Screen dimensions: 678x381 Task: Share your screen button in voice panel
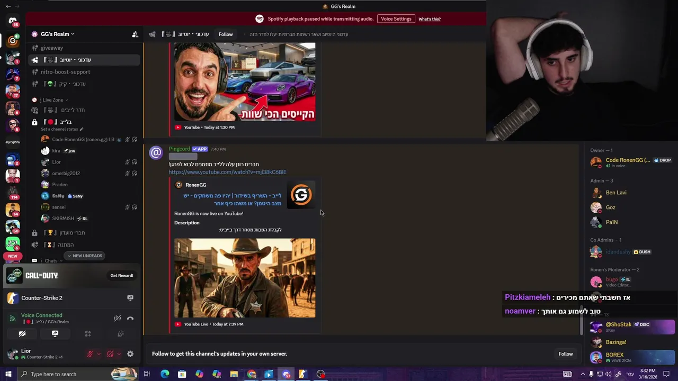tap(55, 333)
